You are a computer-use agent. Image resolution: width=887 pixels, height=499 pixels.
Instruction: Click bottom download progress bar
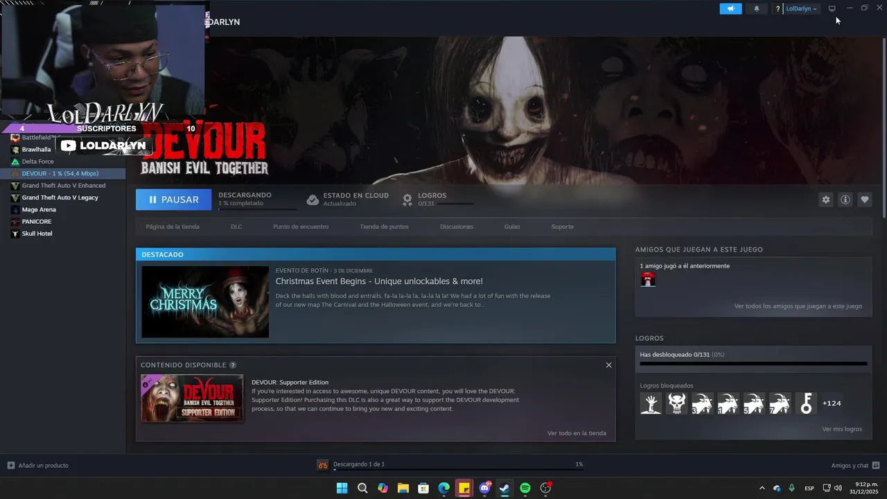click(x=458, y=471)
